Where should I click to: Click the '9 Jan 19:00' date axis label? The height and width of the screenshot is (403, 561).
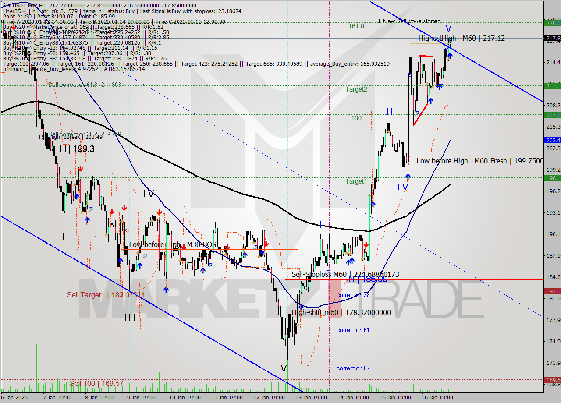[141, 397]
